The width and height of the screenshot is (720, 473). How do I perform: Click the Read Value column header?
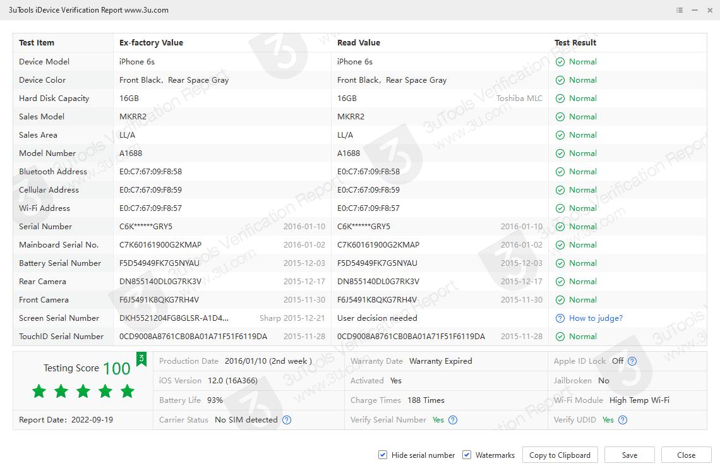(359, 43)
